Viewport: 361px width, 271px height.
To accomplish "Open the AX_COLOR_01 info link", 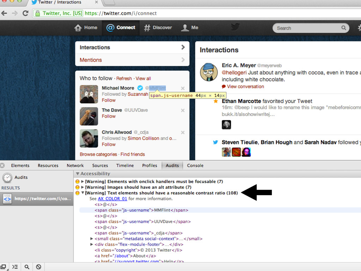I will (x=112, y=199).
